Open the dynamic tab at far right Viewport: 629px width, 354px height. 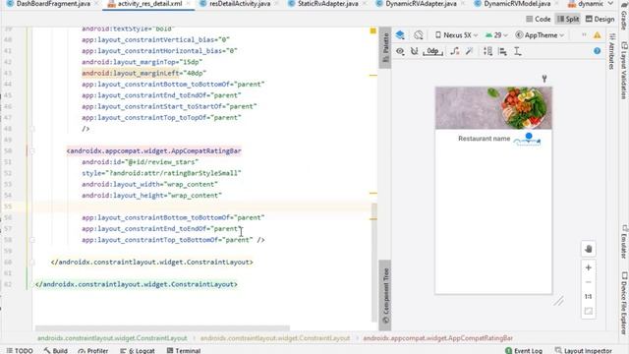click(586, 4)
